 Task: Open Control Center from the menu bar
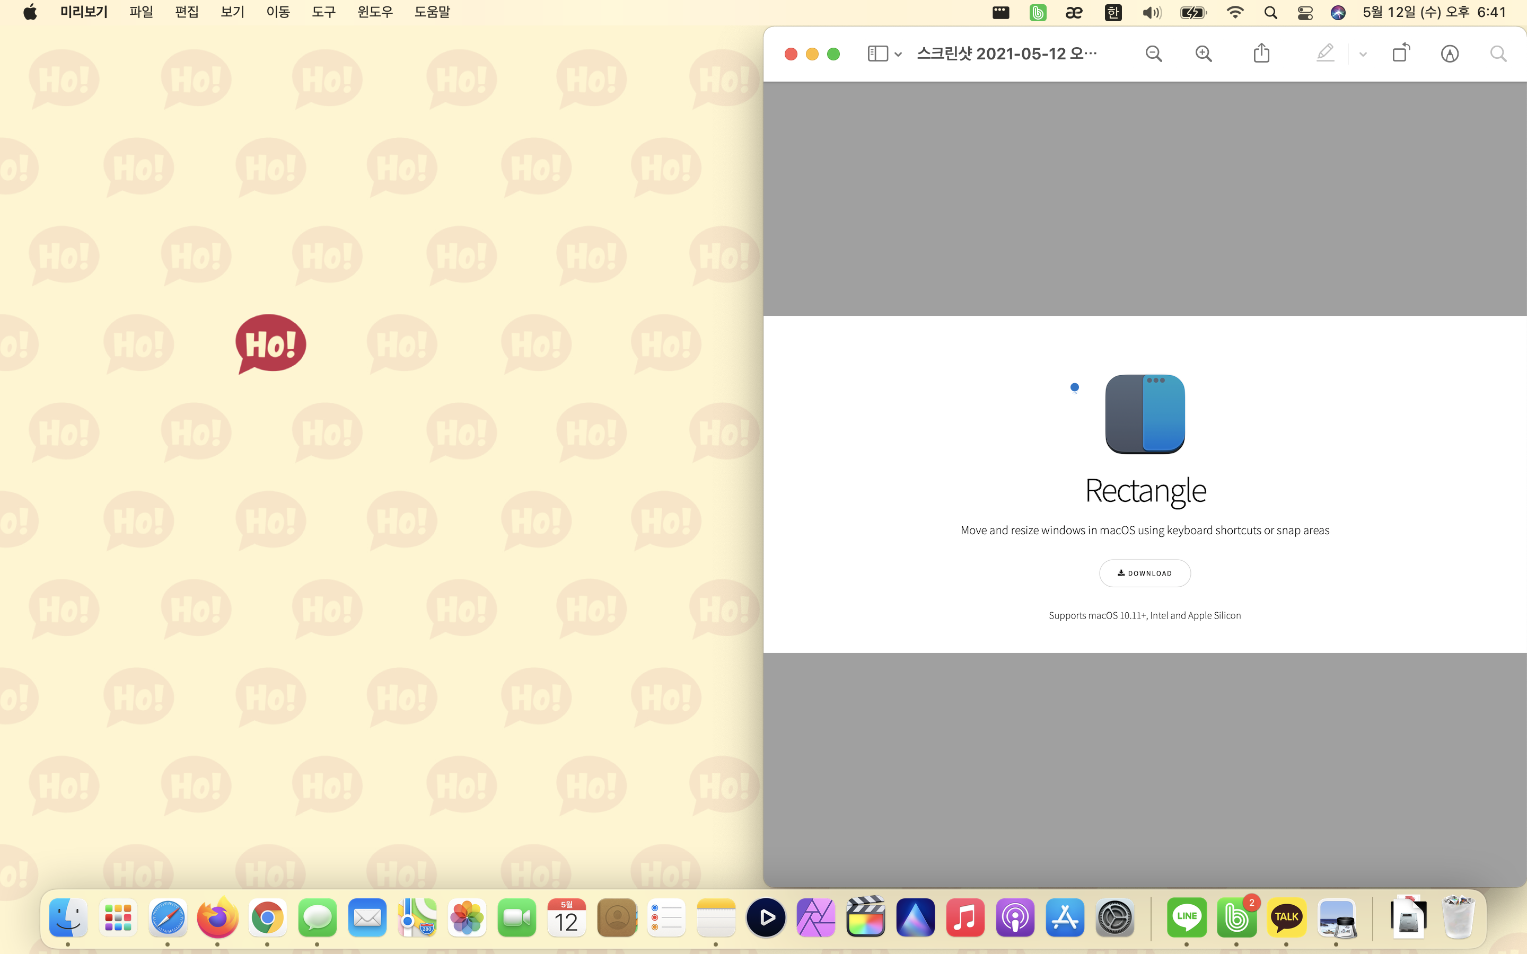(x=1305, y=13)
